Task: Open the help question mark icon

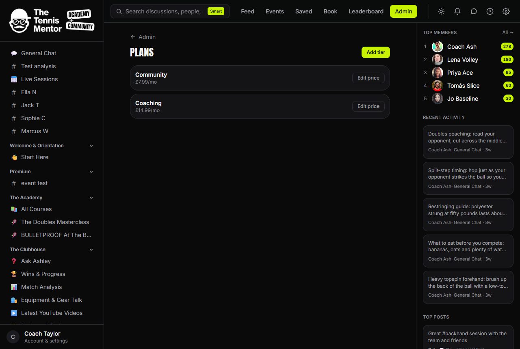Action: [490, 11]
